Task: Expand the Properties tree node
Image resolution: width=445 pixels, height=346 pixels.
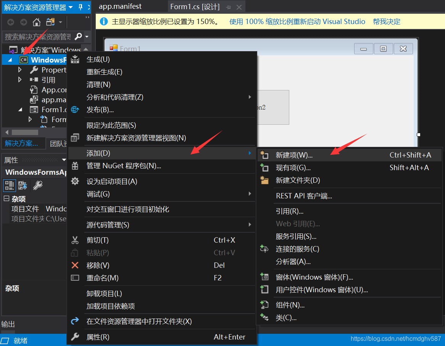Action: 19,69
